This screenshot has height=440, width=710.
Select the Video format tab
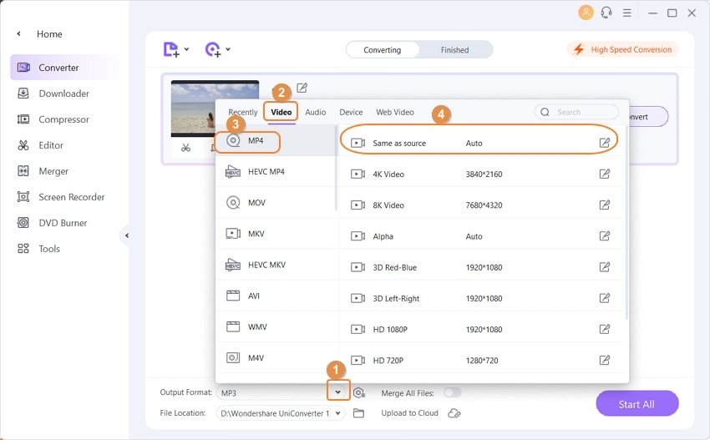(x=281, y=112)
